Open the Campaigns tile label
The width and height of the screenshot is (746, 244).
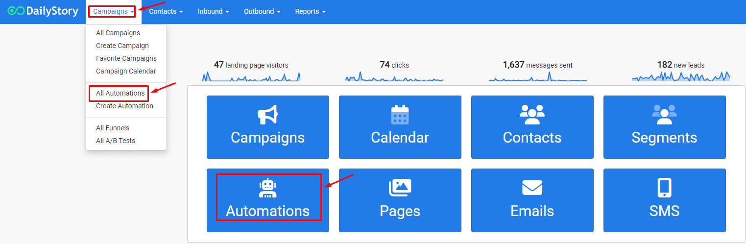tap(267, 138)
